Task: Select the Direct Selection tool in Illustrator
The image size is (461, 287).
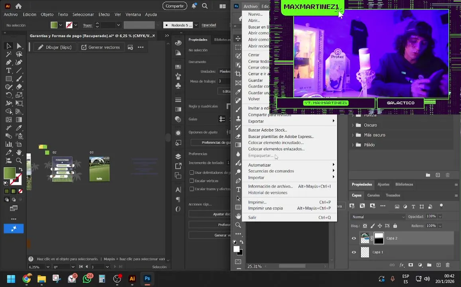Action: coord(19,46)
